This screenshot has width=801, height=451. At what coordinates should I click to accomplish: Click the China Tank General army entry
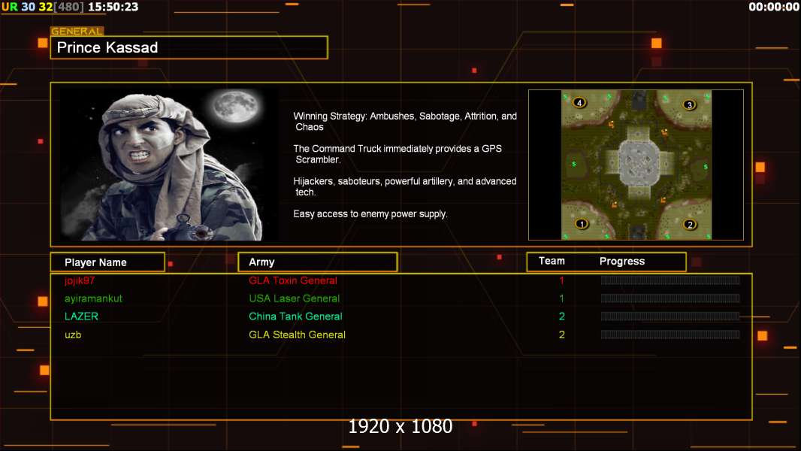[295, 316]
